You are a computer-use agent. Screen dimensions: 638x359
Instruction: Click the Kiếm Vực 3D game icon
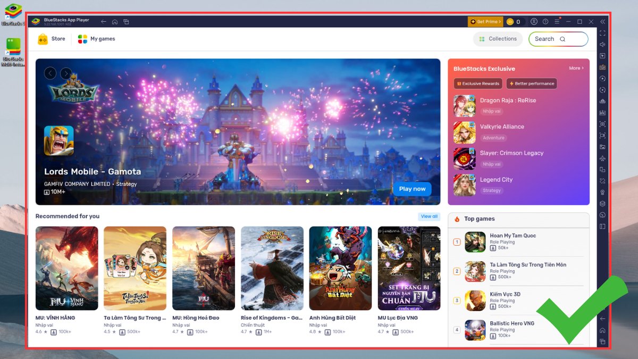coord(475,300)
